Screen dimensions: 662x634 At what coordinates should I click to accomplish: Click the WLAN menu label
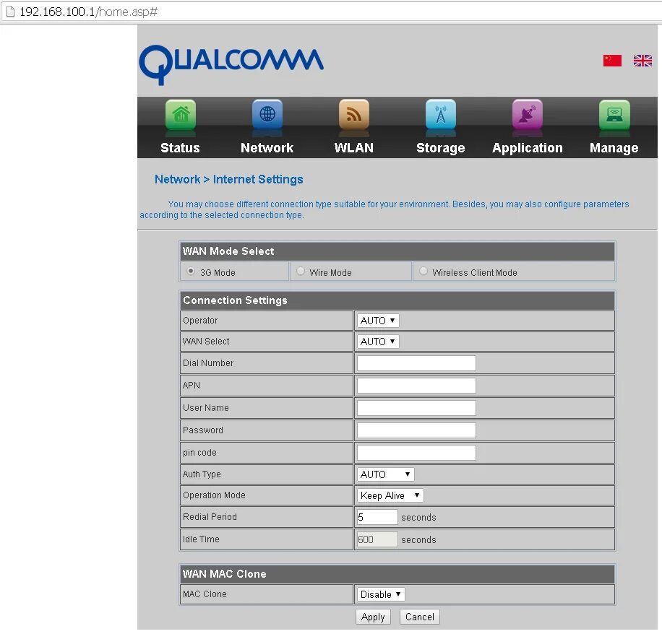(x=354, y=147)
